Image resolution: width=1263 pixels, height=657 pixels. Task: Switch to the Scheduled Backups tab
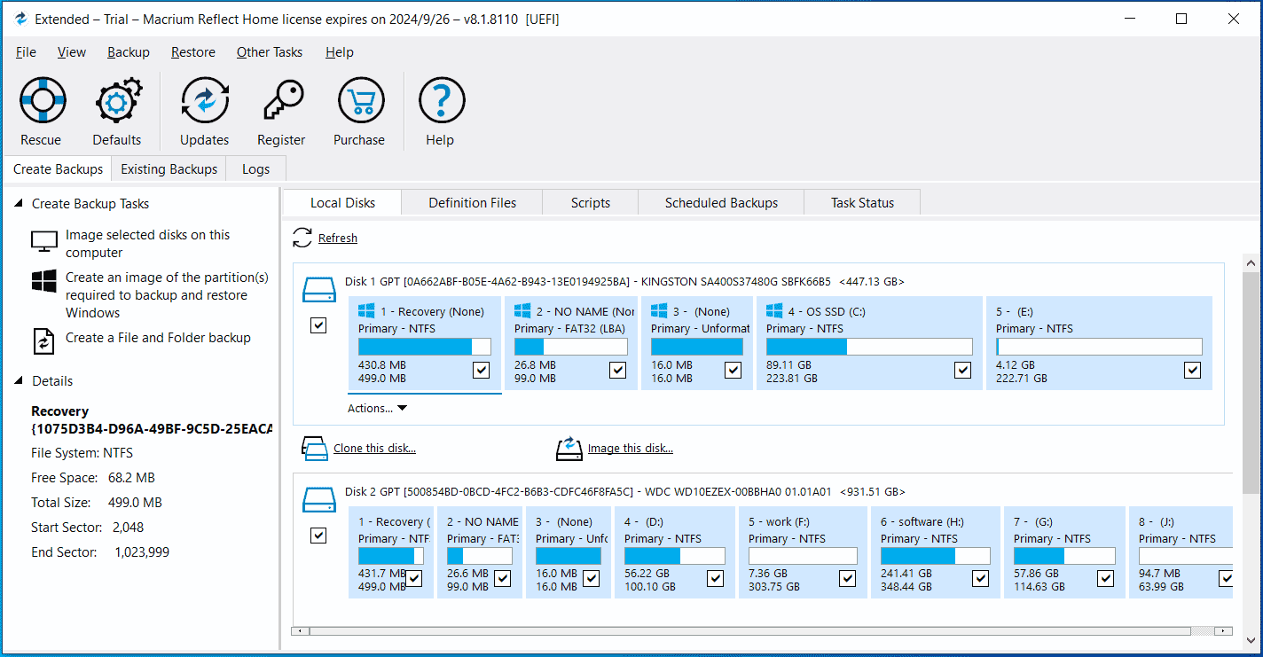tap(721, 203)
